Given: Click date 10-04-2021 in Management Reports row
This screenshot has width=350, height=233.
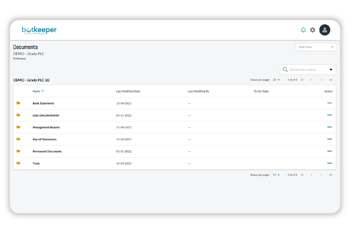Looking at the screenshot, I should [124, 127].
